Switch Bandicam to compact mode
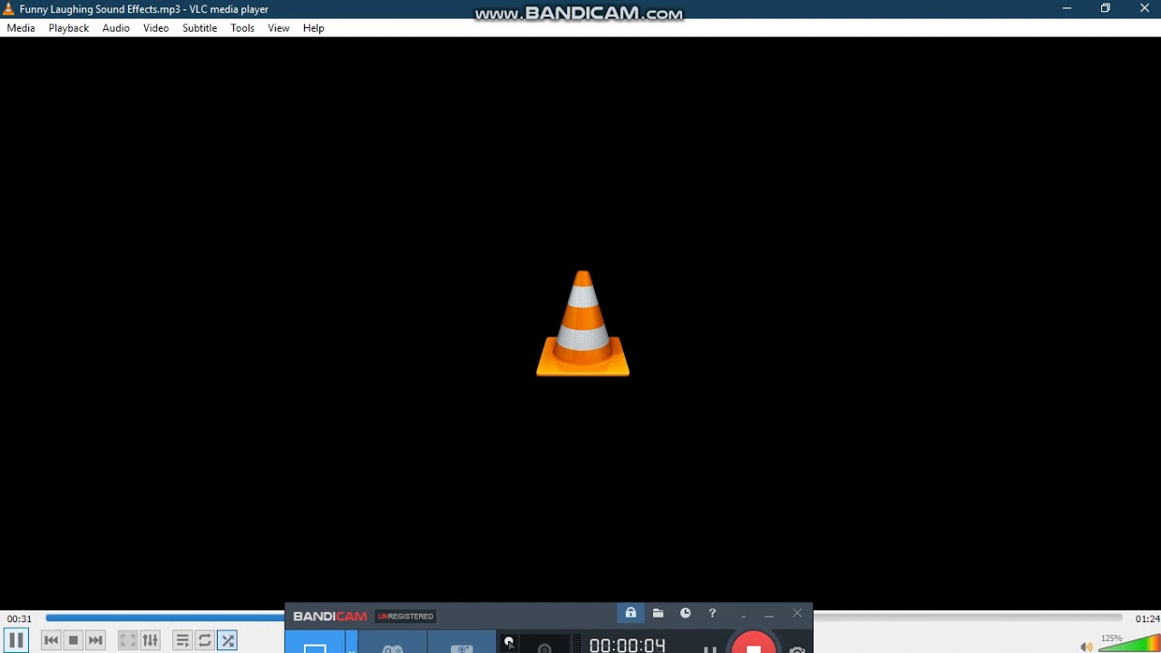 [x=744, y=615]
